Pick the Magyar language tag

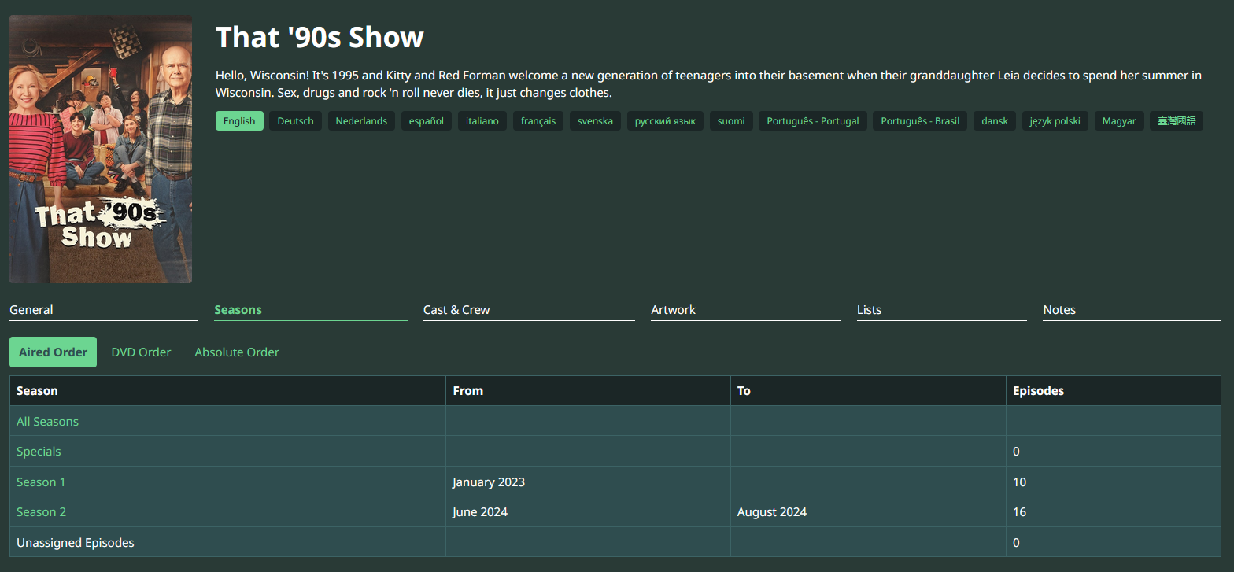(x=1119, y=121)
